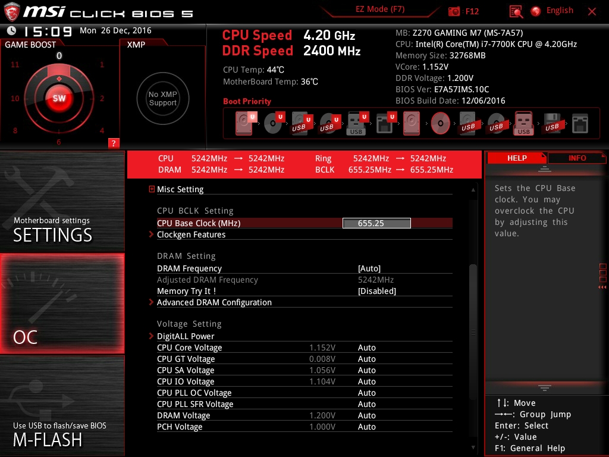Open the M-FLASH BIOS flash section
This screenshot has height=457, width=609.
tap(62, 406)
